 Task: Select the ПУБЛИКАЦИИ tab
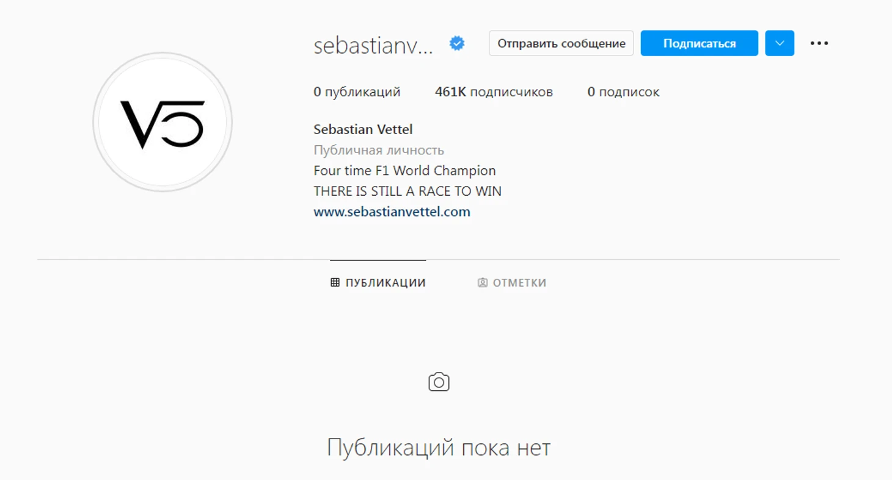click(378, 282)
